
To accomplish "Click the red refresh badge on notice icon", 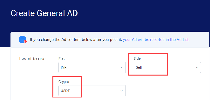I will 25,42.
